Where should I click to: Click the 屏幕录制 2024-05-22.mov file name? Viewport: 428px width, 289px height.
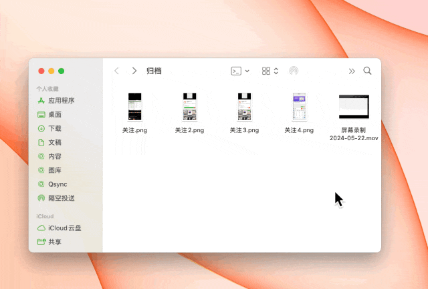[354, 134]
